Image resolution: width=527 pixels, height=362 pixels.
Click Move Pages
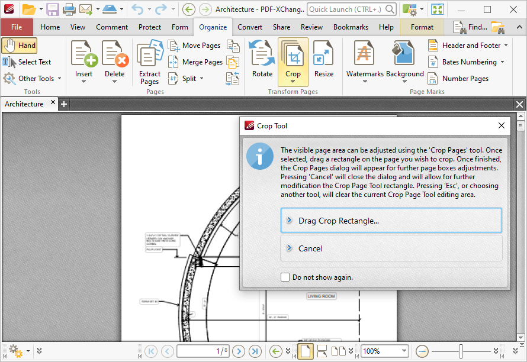[x=195, y=46]
